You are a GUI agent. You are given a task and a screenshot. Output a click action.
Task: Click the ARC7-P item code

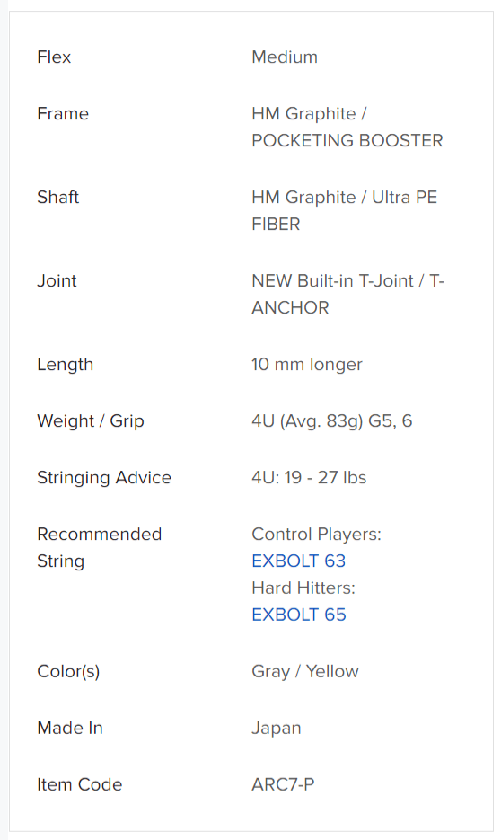click(x=283, y=784)
